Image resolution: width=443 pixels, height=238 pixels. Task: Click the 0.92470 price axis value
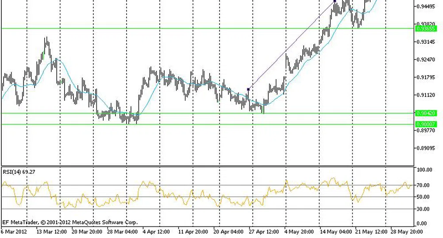(x=425, y=60)
